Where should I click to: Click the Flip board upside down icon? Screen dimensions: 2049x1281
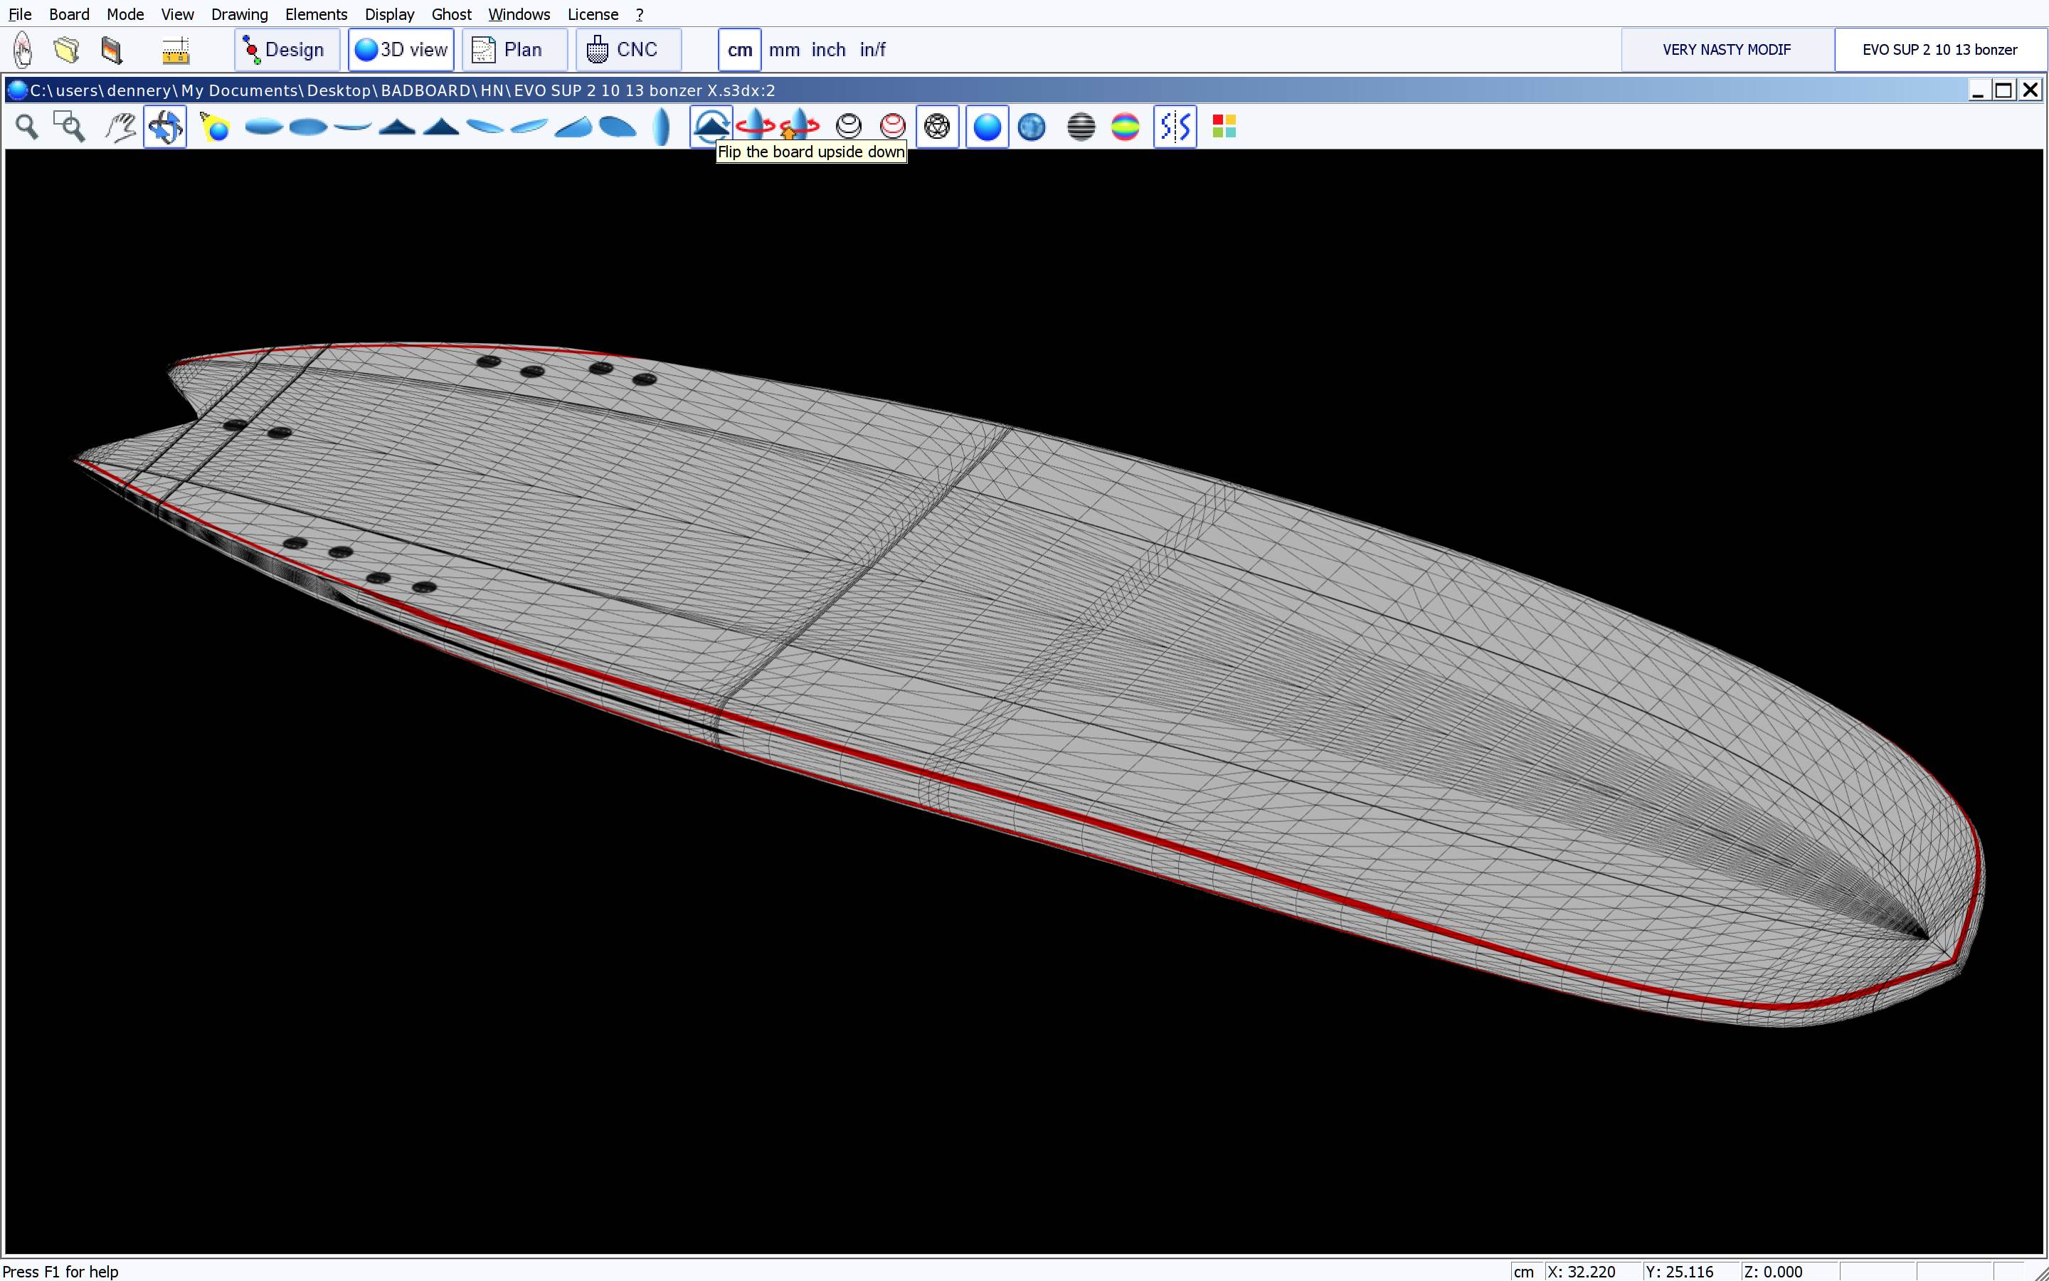coord(710,126)
